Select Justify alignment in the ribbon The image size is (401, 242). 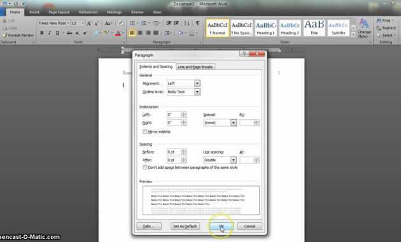click(156, 33)
